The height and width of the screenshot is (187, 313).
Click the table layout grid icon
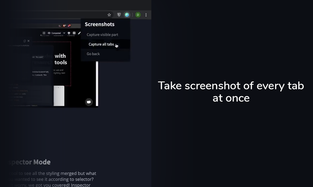point(74,33)
